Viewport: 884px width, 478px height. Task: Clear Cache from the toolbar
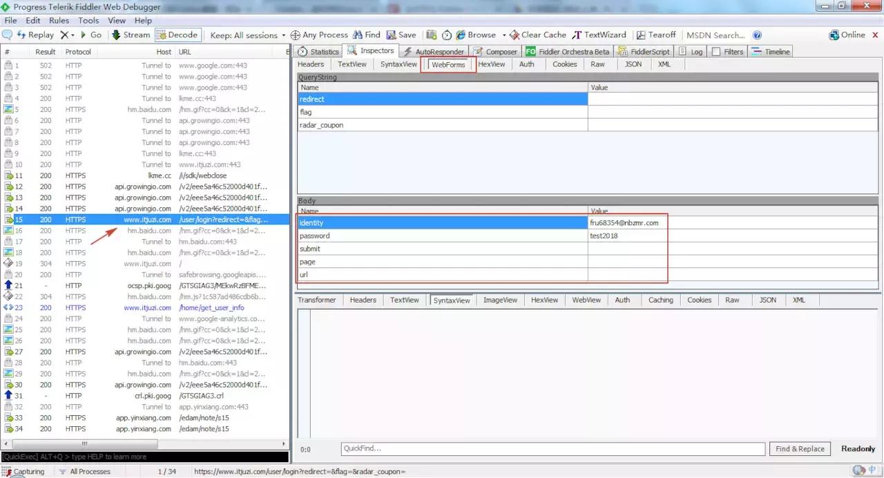point(538,35)
